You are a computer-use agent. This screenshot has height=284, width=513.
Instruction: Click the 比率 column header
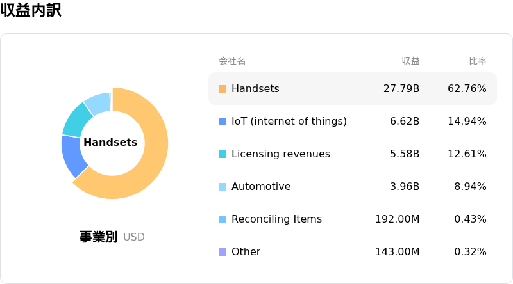tap(477, 61)
